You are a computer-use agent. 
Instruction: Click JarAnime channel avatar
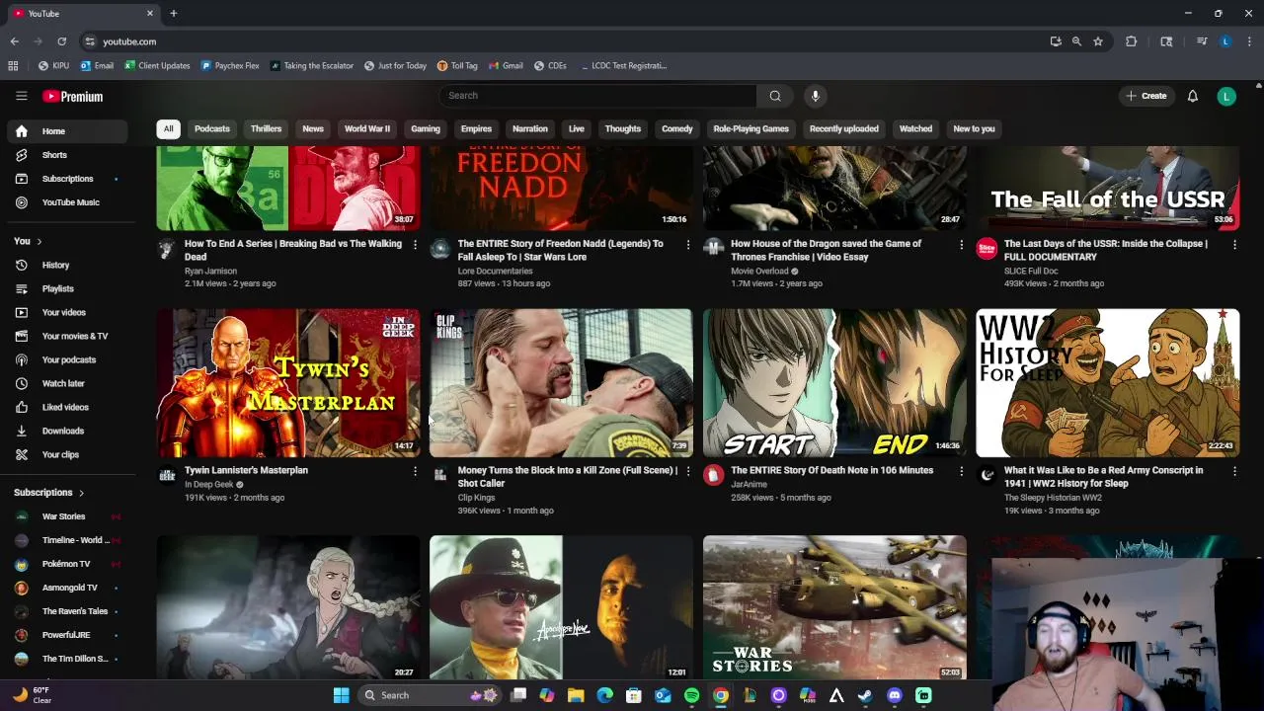pyautogui.click(x=713, y=475)
